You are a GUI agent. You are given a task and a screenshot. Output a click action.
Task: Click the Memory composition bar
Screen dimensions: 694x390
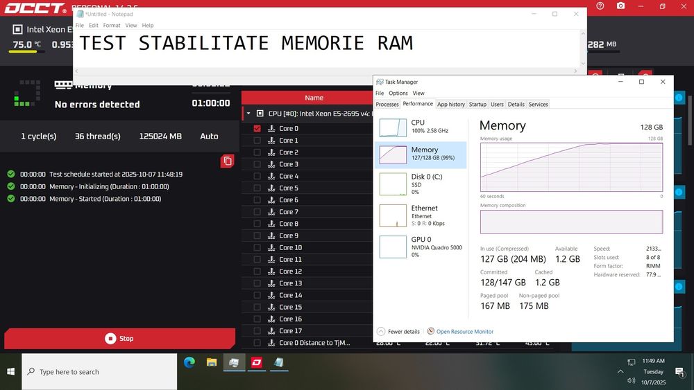point(571,222)
